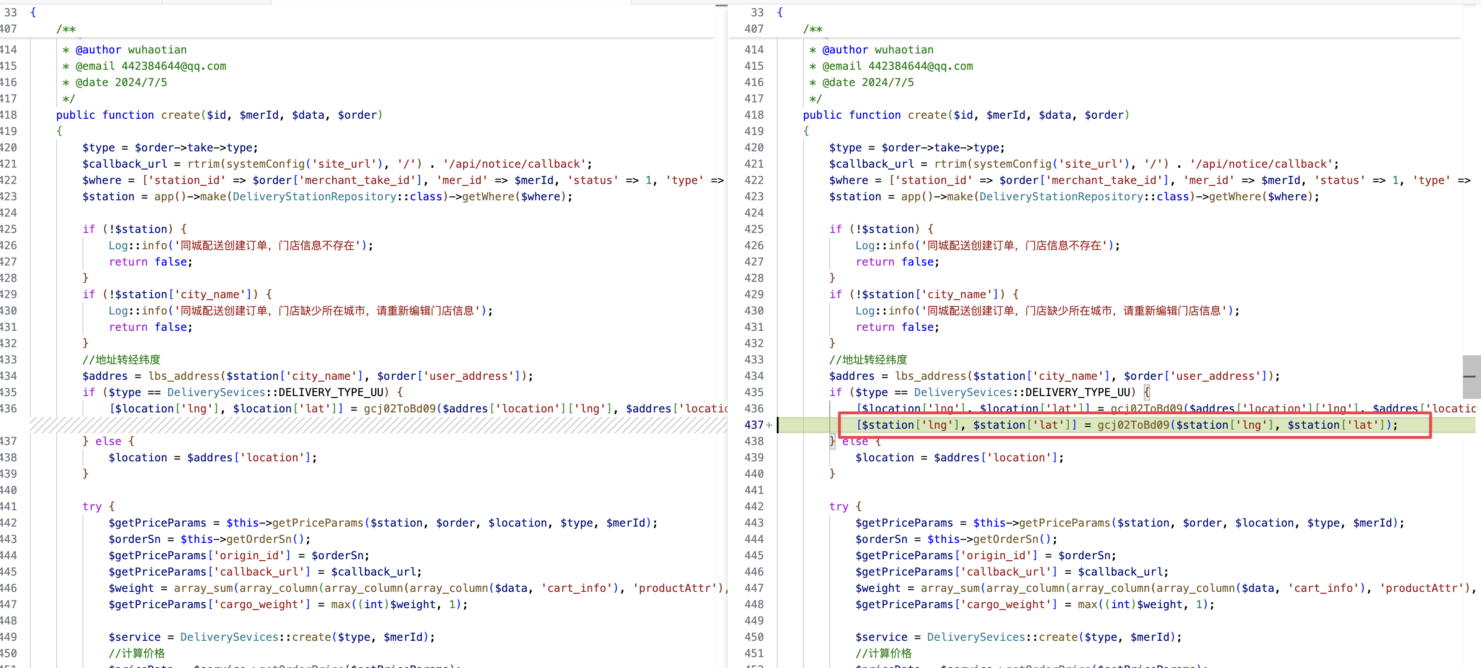Click email 442384644@qq.com in right pane comment
Viewport: 1481px width, 668px height.
tap(920, 66)
